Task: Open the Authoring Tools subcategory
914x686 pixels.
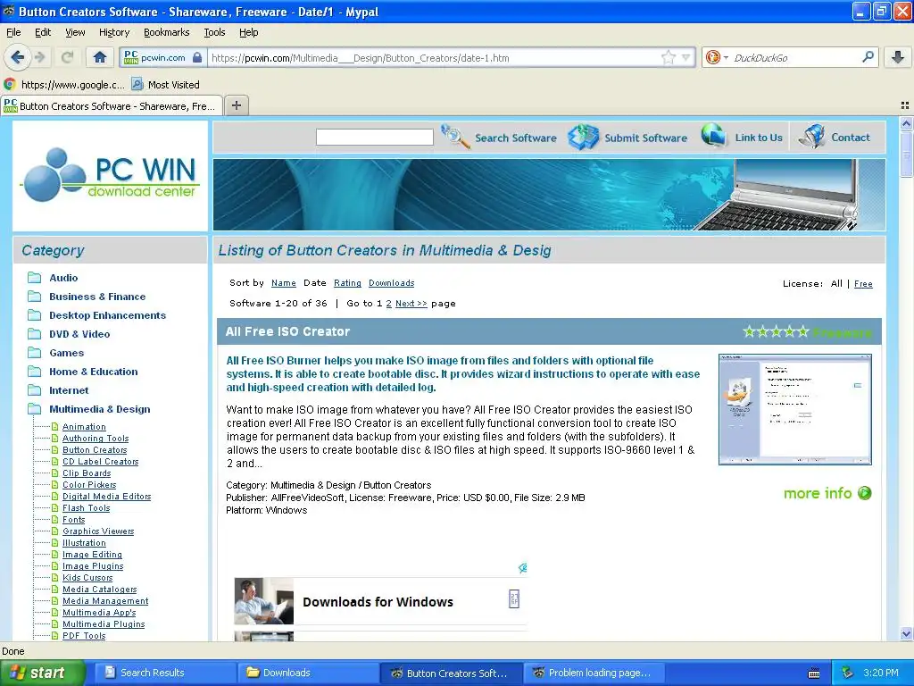Action: tap(96, 438)
